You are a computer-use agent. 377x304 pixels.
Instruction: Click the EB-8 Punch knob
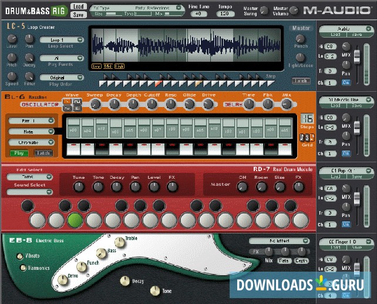pos(82,267)
